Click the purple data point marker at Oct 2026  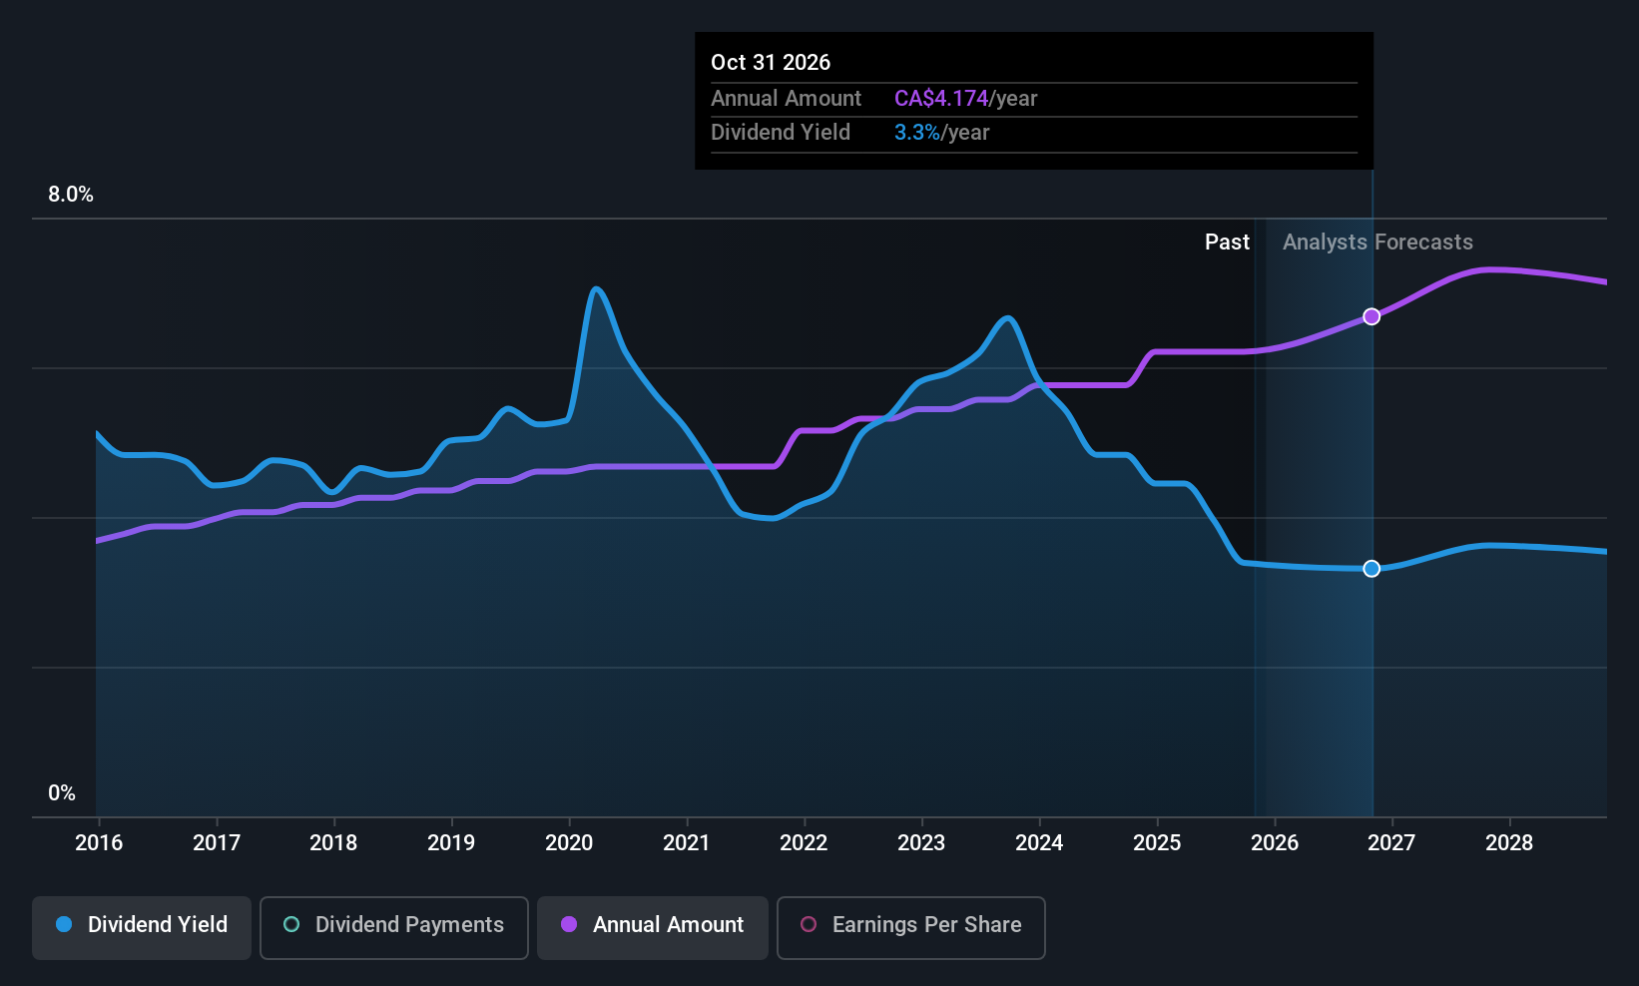(1371, 316)
